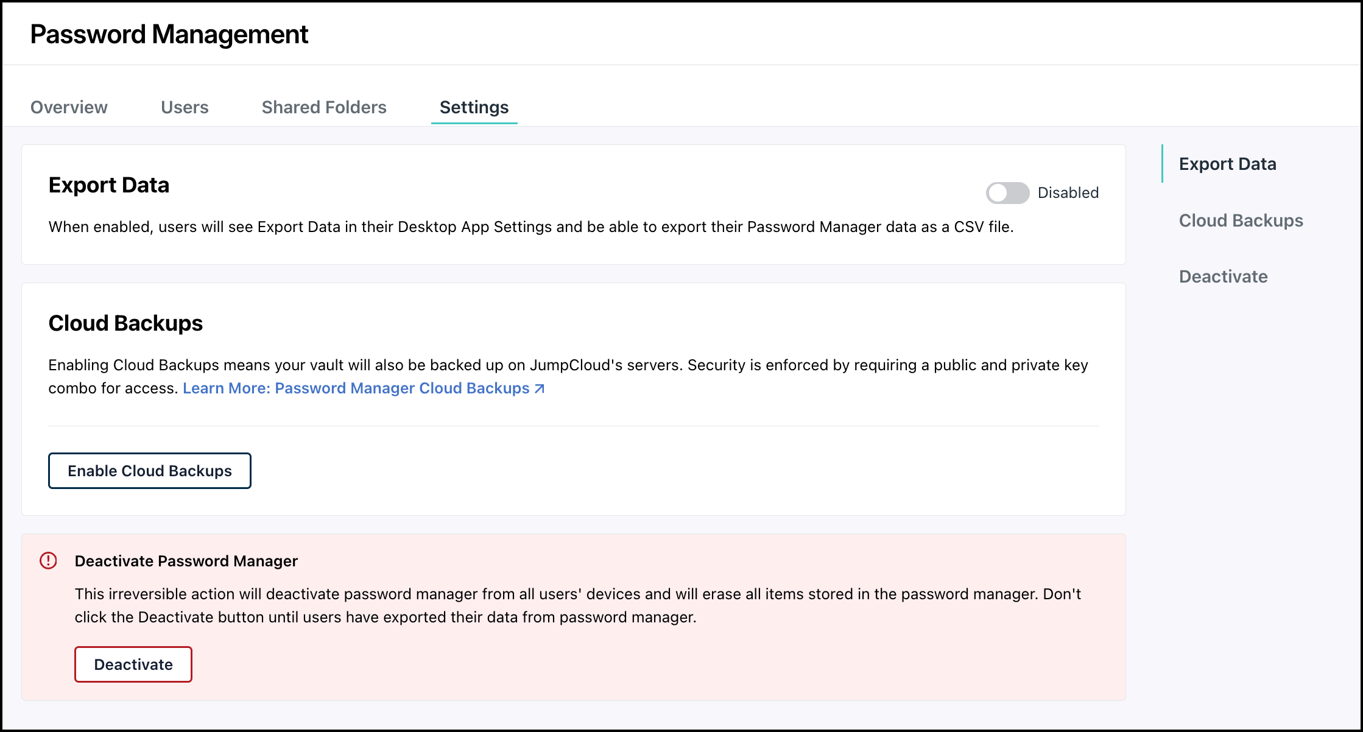Click the Disabled label next to the toggle

click(x=1068, y=192)
